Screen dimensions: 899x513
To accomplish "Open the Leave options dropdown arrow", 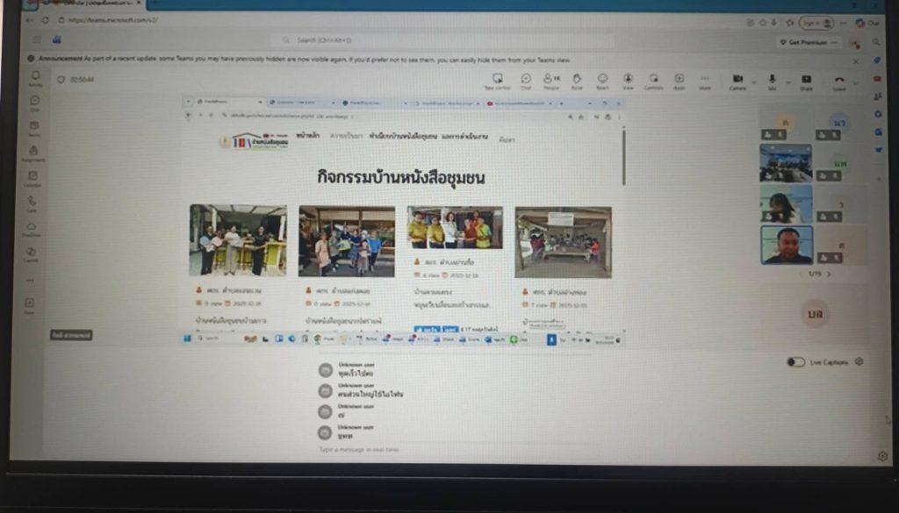I will pos(855,80).
